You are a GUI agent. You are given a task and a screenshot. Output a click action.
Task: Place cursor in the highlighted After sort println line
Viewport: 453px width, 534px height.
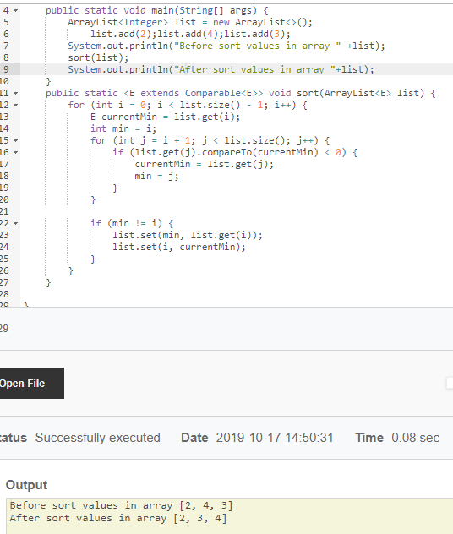(x=221, y=69)
